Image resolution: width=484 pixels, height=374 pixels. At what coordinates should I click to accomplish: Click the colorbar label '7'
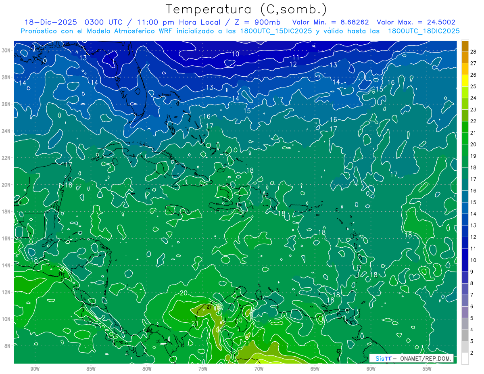tap(471, 295)
